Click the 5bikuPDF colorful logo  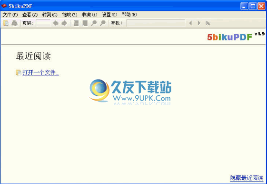pos(229,37)
